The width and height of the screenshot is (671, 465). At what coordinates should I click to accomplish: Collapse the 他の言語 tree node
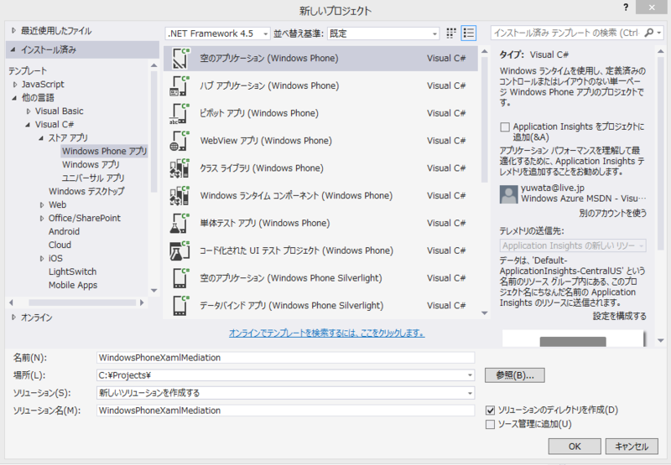point(14,98)
